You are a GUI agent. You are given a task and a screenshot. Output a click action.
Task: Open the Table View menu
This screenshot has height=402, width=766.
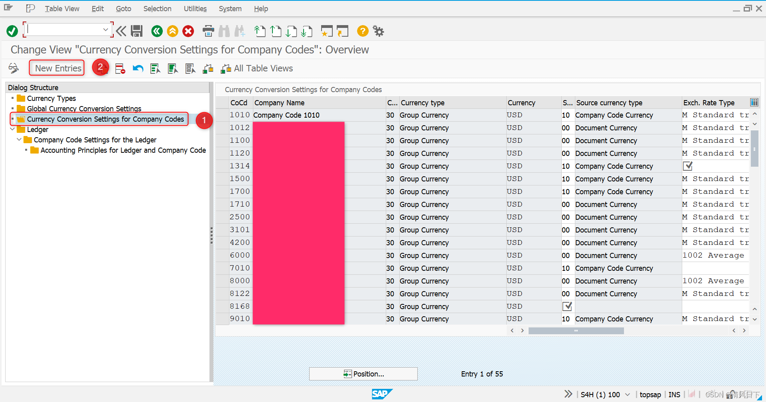click(x=62, y=8)
